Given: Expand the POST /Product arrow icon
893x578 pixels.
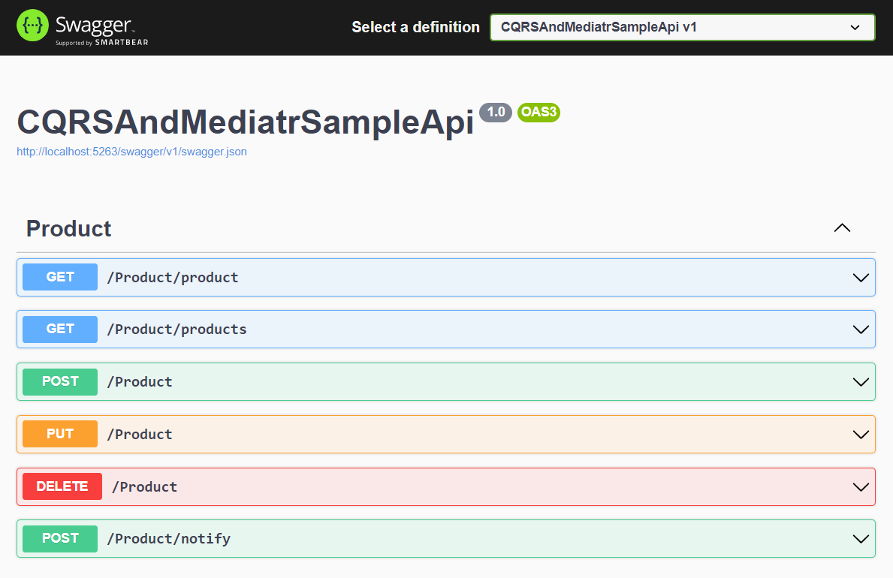Looking at the screenshot, I should pyautogui.click(x=861, y=382).
